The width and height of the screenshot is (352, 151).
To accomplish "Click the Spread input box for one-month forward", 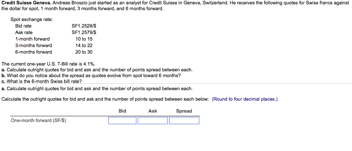I will (184, 121).
